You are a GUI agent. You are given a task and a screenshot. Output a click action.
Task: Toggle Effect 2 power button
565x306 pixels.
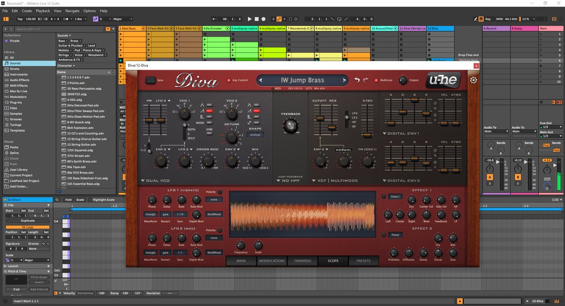383,234
